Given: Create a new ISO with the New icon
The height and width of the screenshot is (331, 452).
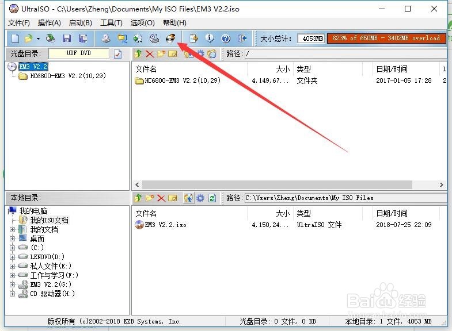Looking at the screenshot, I should (x=15, y=39).
